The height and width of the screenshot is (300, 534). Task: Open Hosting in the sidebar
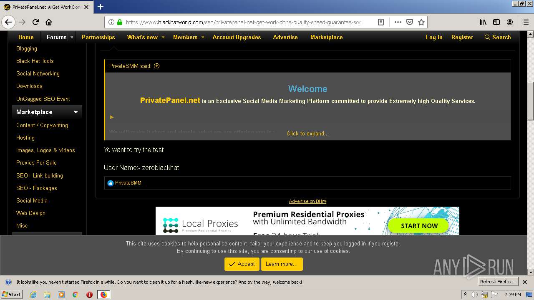click(x=25, y=137)
